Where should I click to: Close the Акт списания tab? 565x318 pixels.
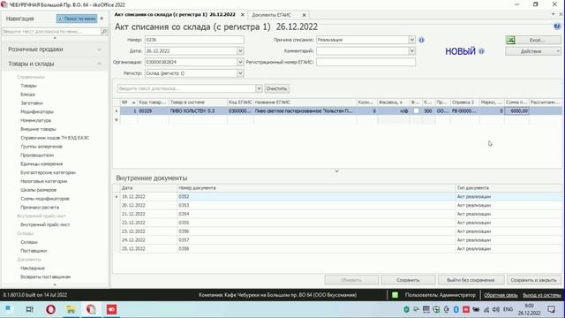(x=243, y=15)
